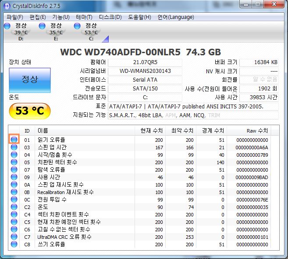Click the 온도 attribute name in table
288x259 pixels.
43,207
